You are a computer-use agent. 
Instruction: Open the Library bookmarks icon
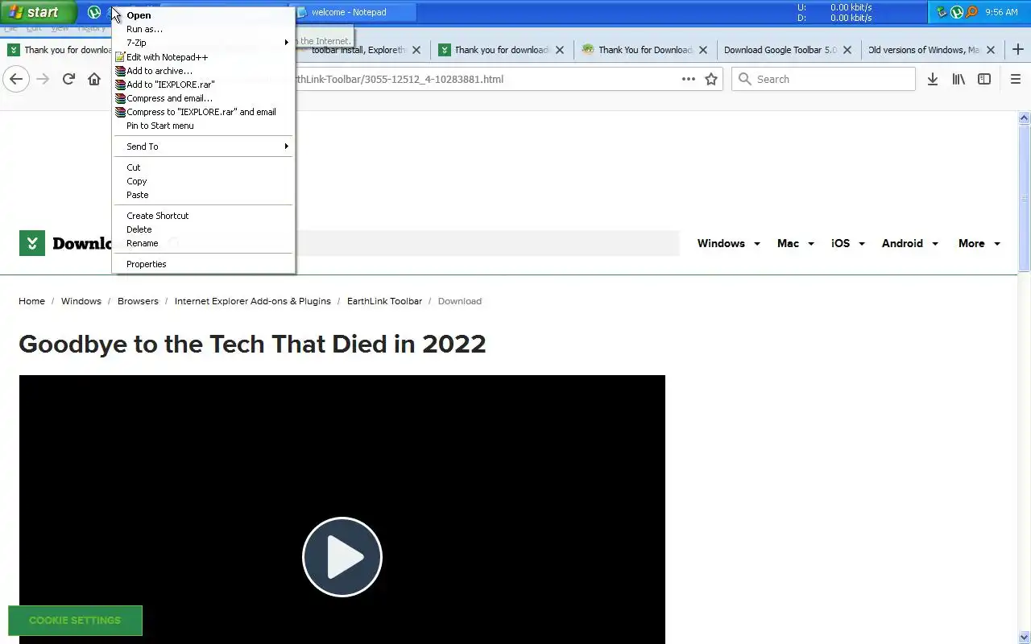(x=959, y=79)
